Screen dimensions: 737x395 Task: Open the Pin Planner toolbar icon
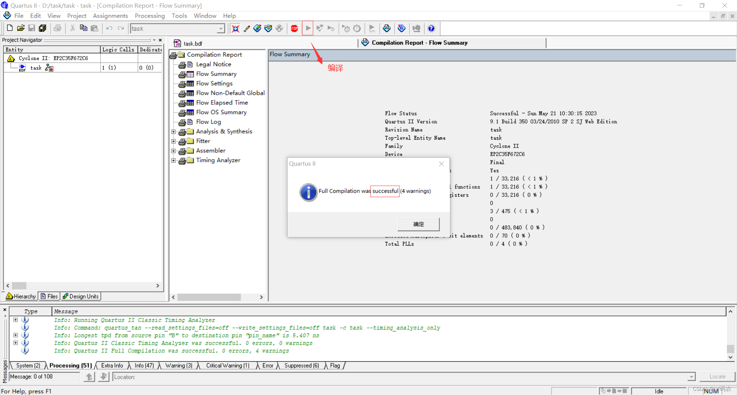click(268, 28)
